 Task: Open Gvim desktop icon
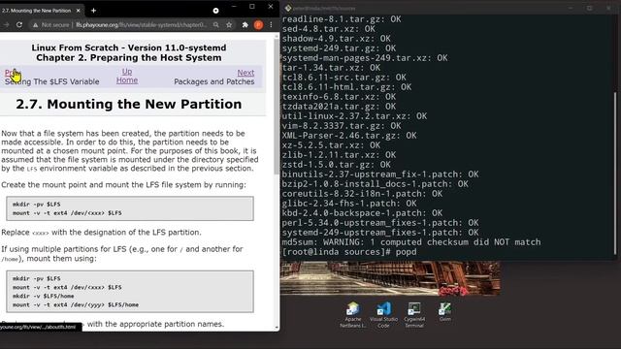[444, 312]
